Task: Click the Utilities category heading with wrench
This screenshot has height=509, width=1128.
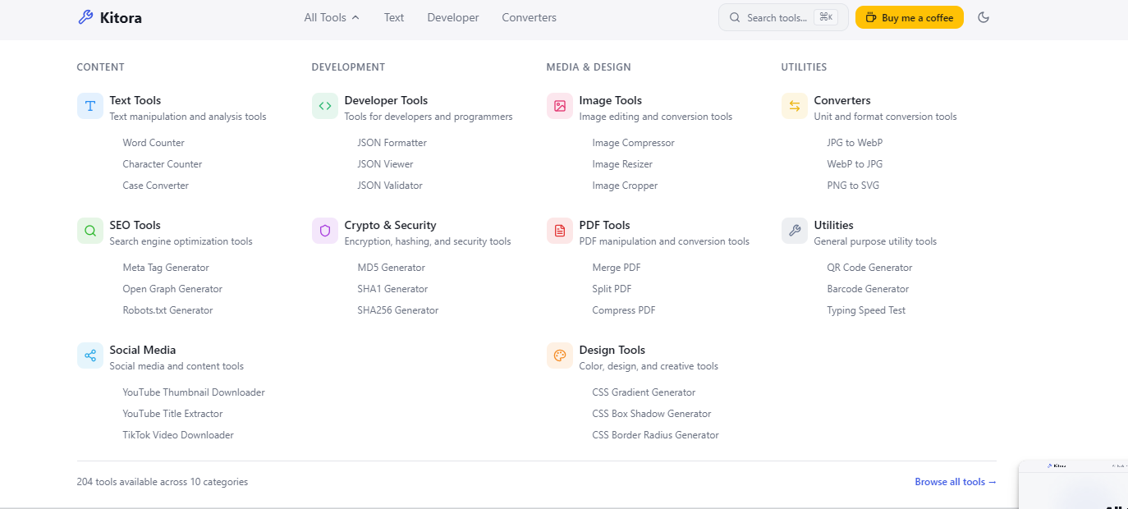Action: point(833,225)
